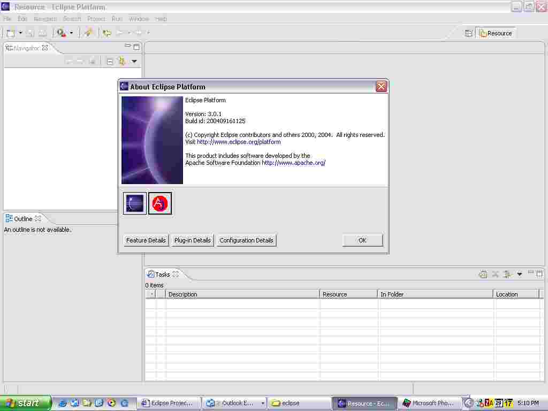Click 'An outline is not available.' text
Viewport: 548px width, 411px height.
37,230
